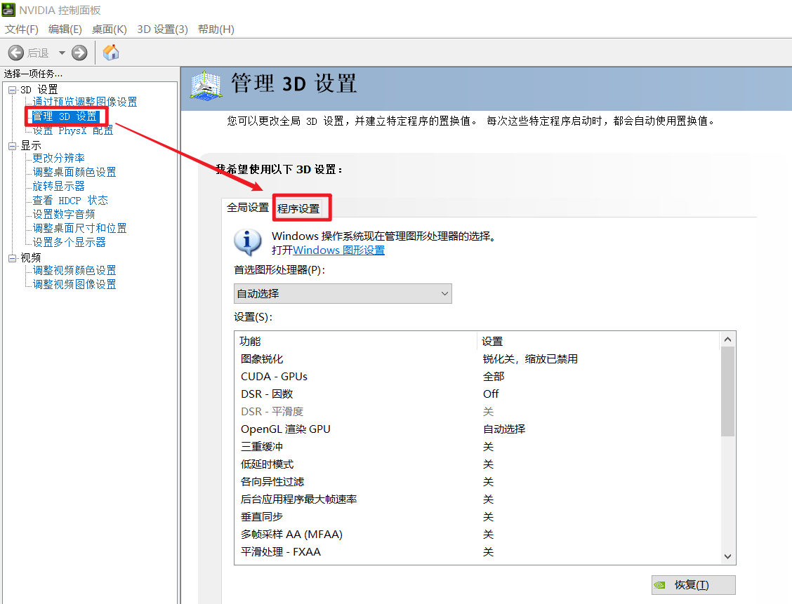
Task: Open 旋转显示器 task
Action: point(58,186)
